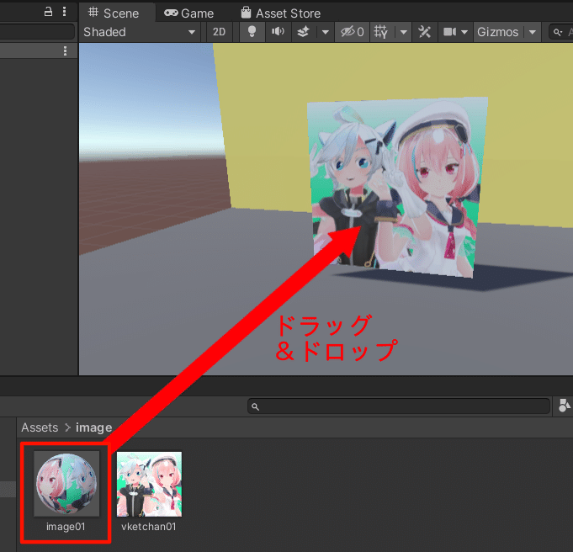The width and height of the screenshot is (573, 552).
Task: Click the vketchan01 asset name label
Action: coord(149,527)
